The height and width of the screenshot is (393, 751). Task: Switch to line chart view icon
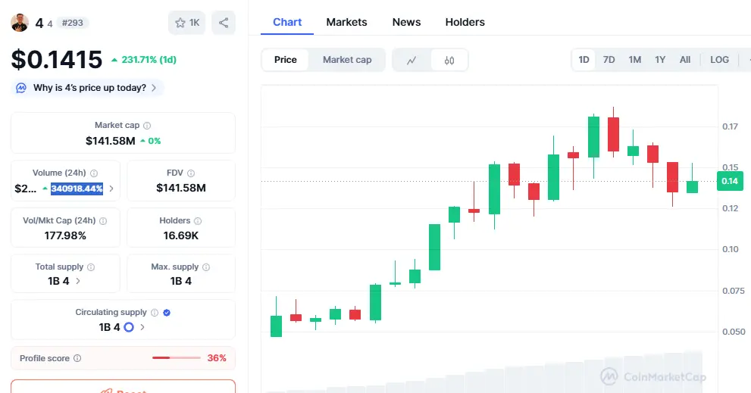pyautogui.click(x=411, y=61)
